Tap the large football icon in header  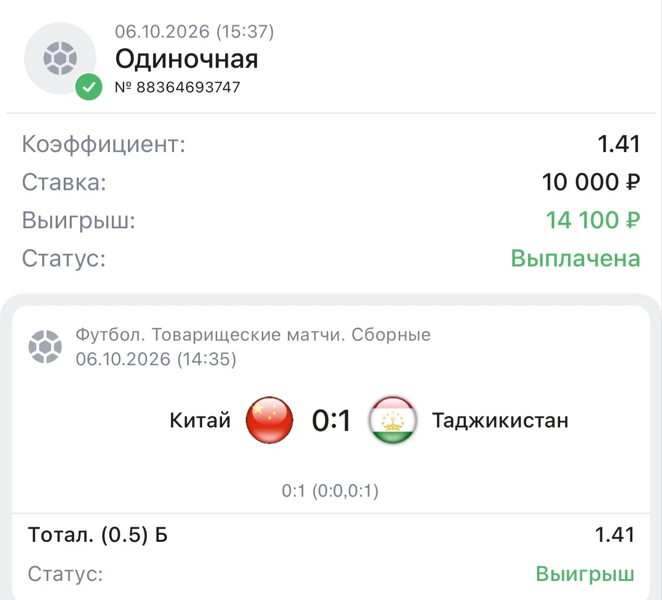pos(60,58)
